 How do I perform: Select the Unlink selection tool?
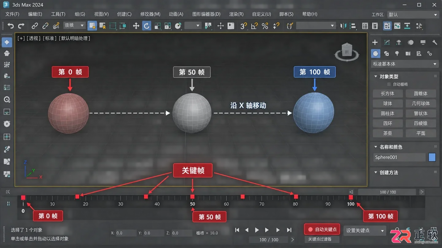tap(45, 26)
